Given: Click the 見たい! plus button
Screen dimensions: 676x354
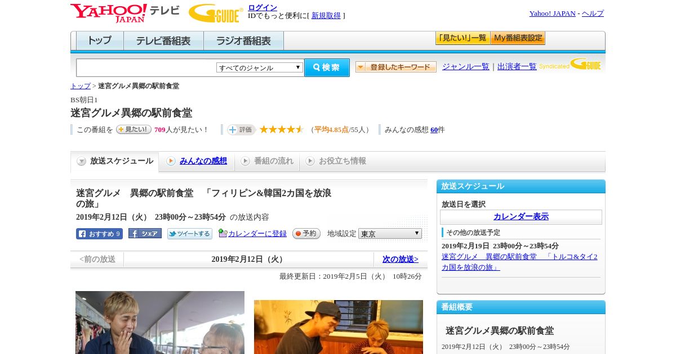Looking at the screenshot, I should click(134, 129).
